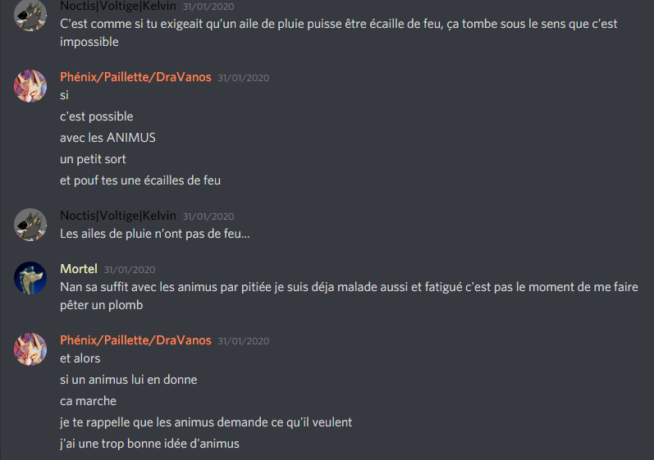
Task: Click Mortel's message starting "Nan sa suffit"
Action: [x=349, y=296]
